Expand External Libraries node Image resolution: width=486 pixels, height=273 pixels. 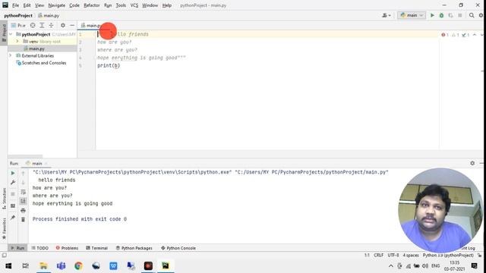click(x=10, y=55)
